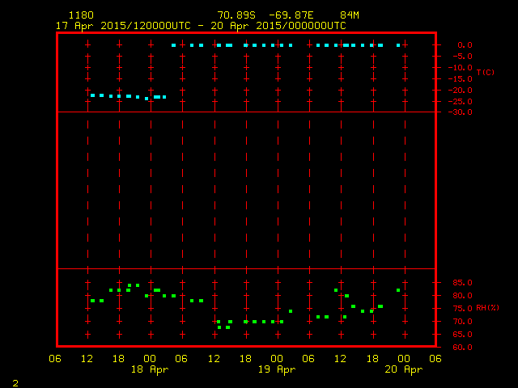Screen dimensions: 518x388
Task: Click the leftmost cyan temperature data point
Action: coord(92,95)
